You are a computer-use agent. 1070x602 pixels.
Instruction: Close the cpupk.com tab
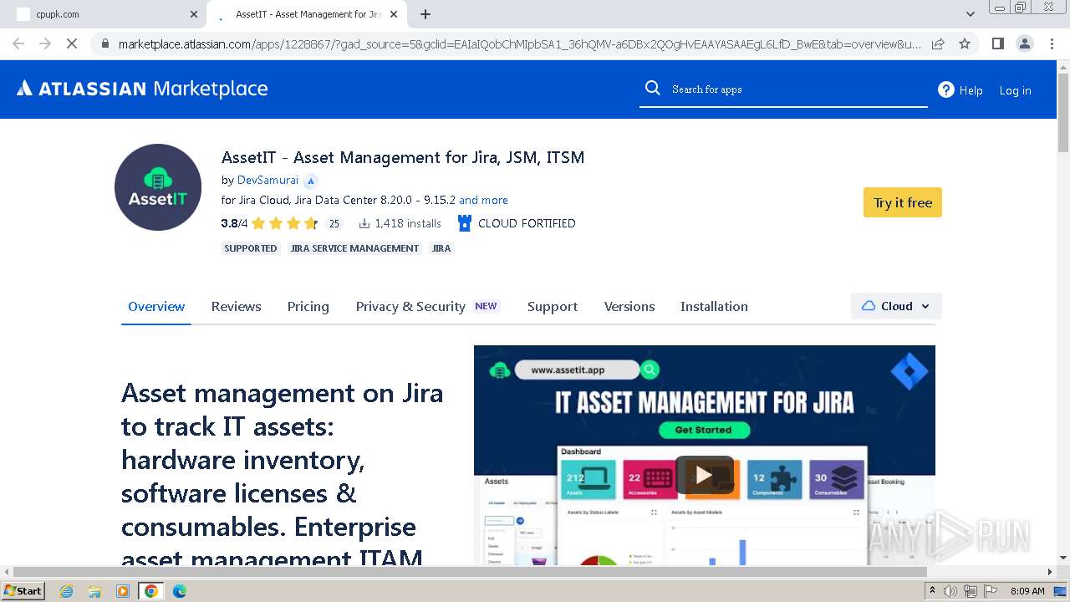tap(194, 14)
